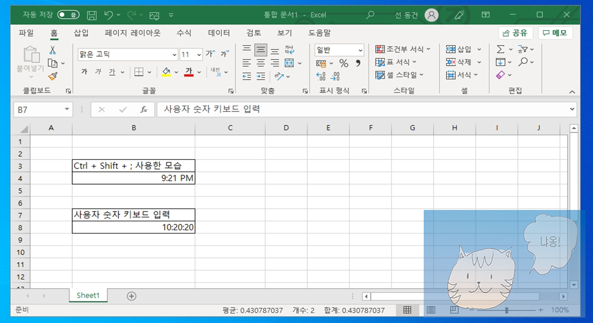Open search with the magnifier in title bar
Screen dimensions: 593x323
(370, 15)
